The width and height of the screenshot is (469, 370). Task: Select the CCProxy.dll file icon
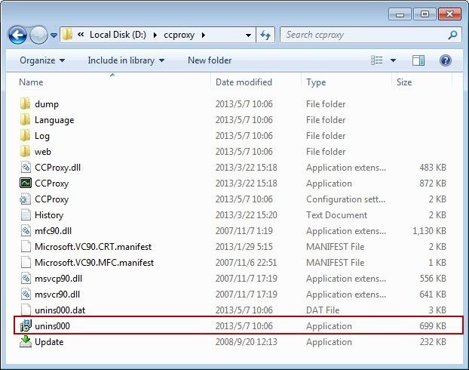[26, 167]
